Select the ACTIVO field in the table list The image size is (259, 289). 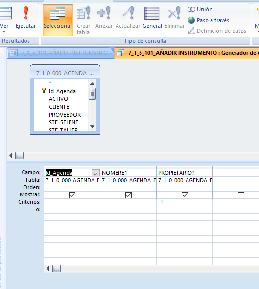(x=58, y=99)
